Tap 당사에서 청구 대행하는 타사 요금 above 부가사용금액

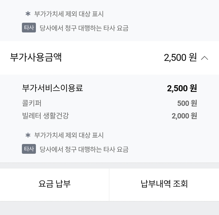pos(84,28)
